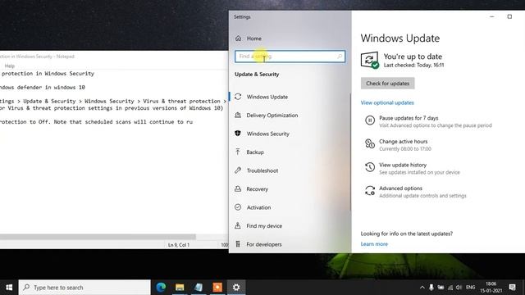525x295 pixels.
Task: Click the volume speaker tray icon
Action: [459, 288]
